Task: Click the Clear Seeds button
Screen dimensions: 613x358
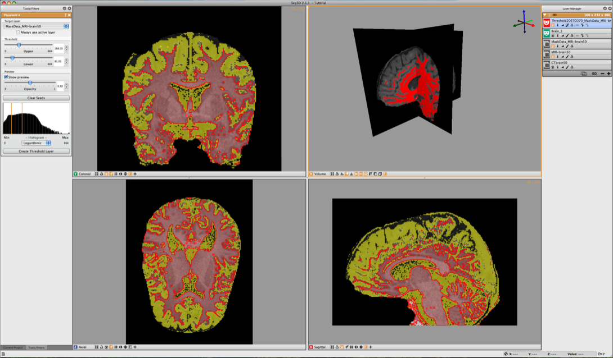Action: point(36,98)
